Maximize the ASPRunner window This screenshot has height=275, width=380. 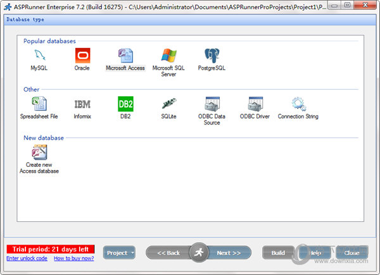coord(348,5)
